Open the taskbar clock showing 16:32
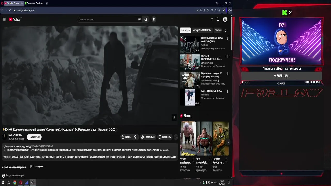The image size is (331, 186). pos(222,183)
